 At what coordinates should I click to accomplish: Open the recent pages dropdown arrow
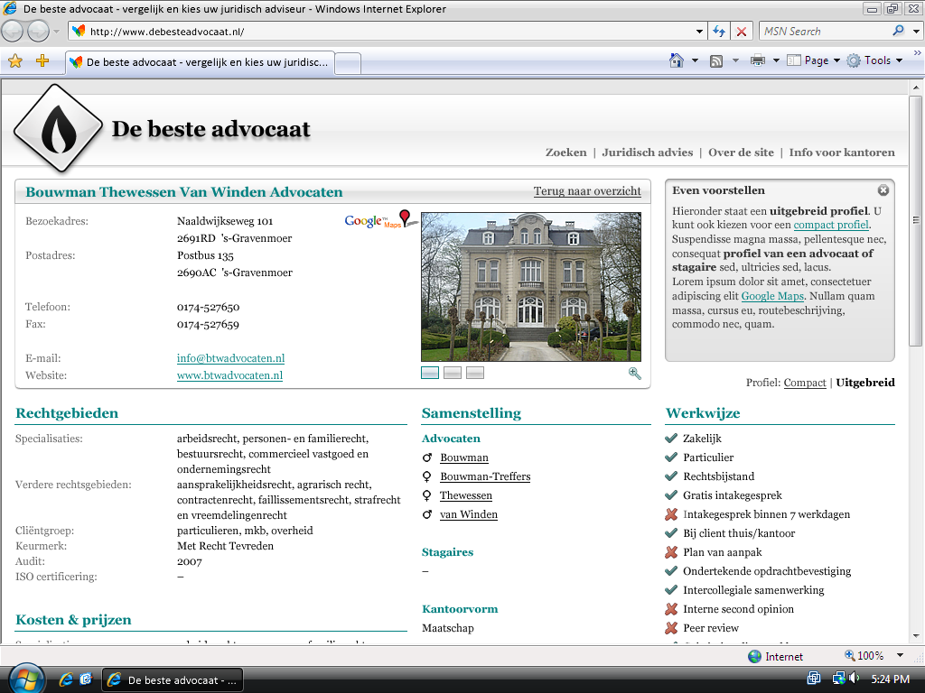(x=57, y=32)
